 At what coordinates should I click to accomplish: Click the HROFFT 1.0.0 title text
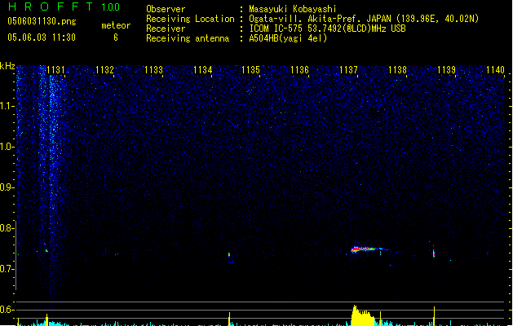pos(64,7)
